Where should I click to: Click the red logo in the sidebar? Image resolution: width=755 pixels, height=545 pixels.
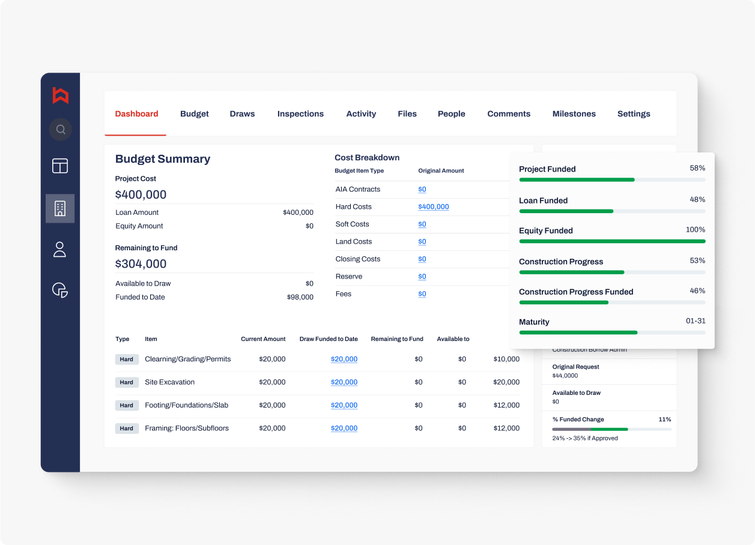coord(60,95)
